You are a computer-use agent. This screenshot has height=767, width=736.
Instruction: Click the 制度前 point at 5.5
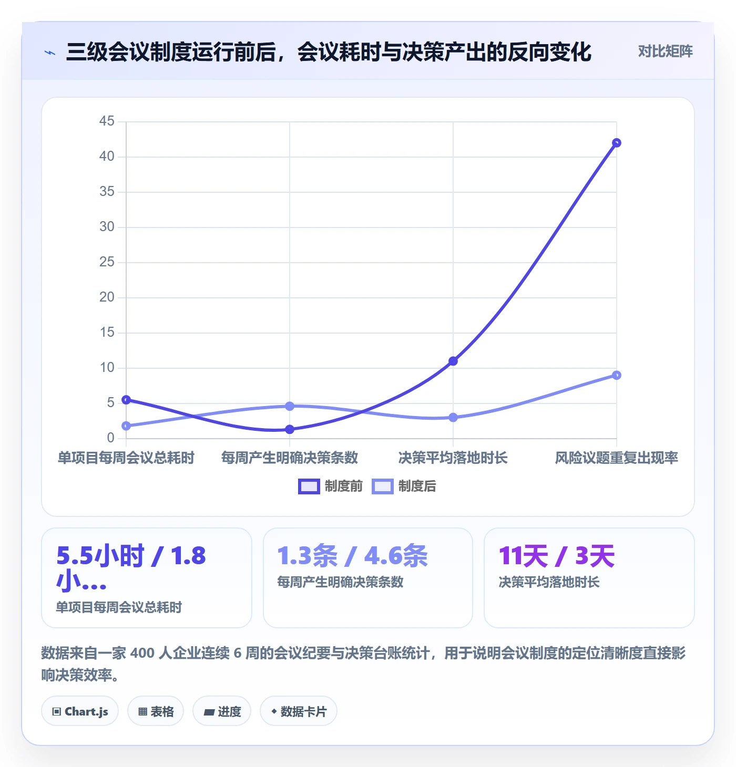[x=126, y=400]
